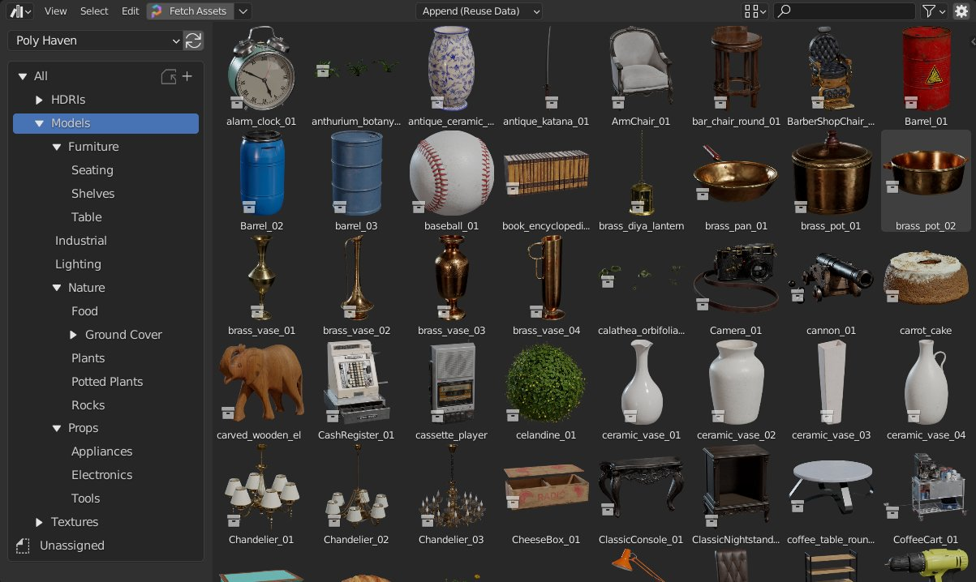The width and height of the screenshot is (976, 582).
Task: Collapse the Nature catalog
Action: pyautogui.click(x=57, y=288)
